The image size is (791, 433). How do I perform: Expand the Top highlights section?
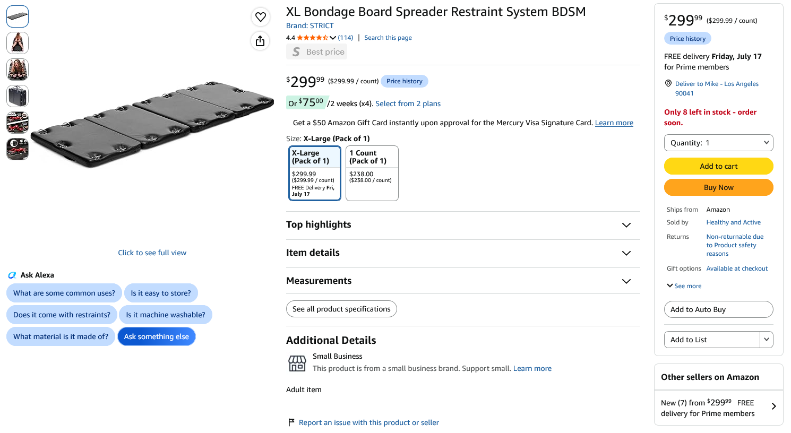click(463, 225)
